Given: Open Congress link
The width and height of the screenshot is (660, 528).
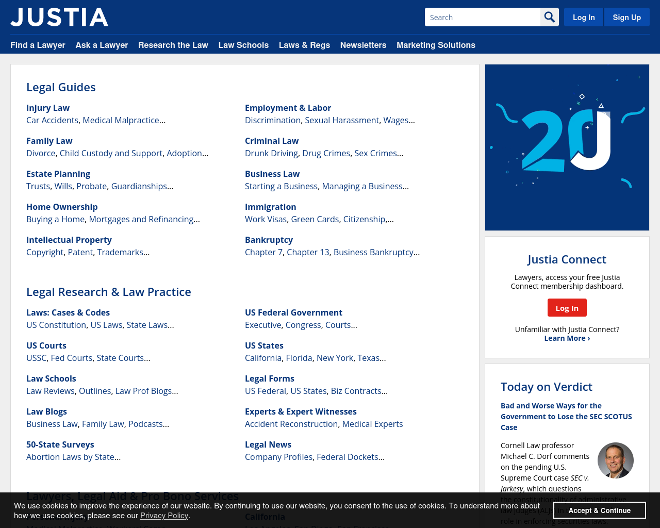Looking at the screenshot, I should 303,325.
